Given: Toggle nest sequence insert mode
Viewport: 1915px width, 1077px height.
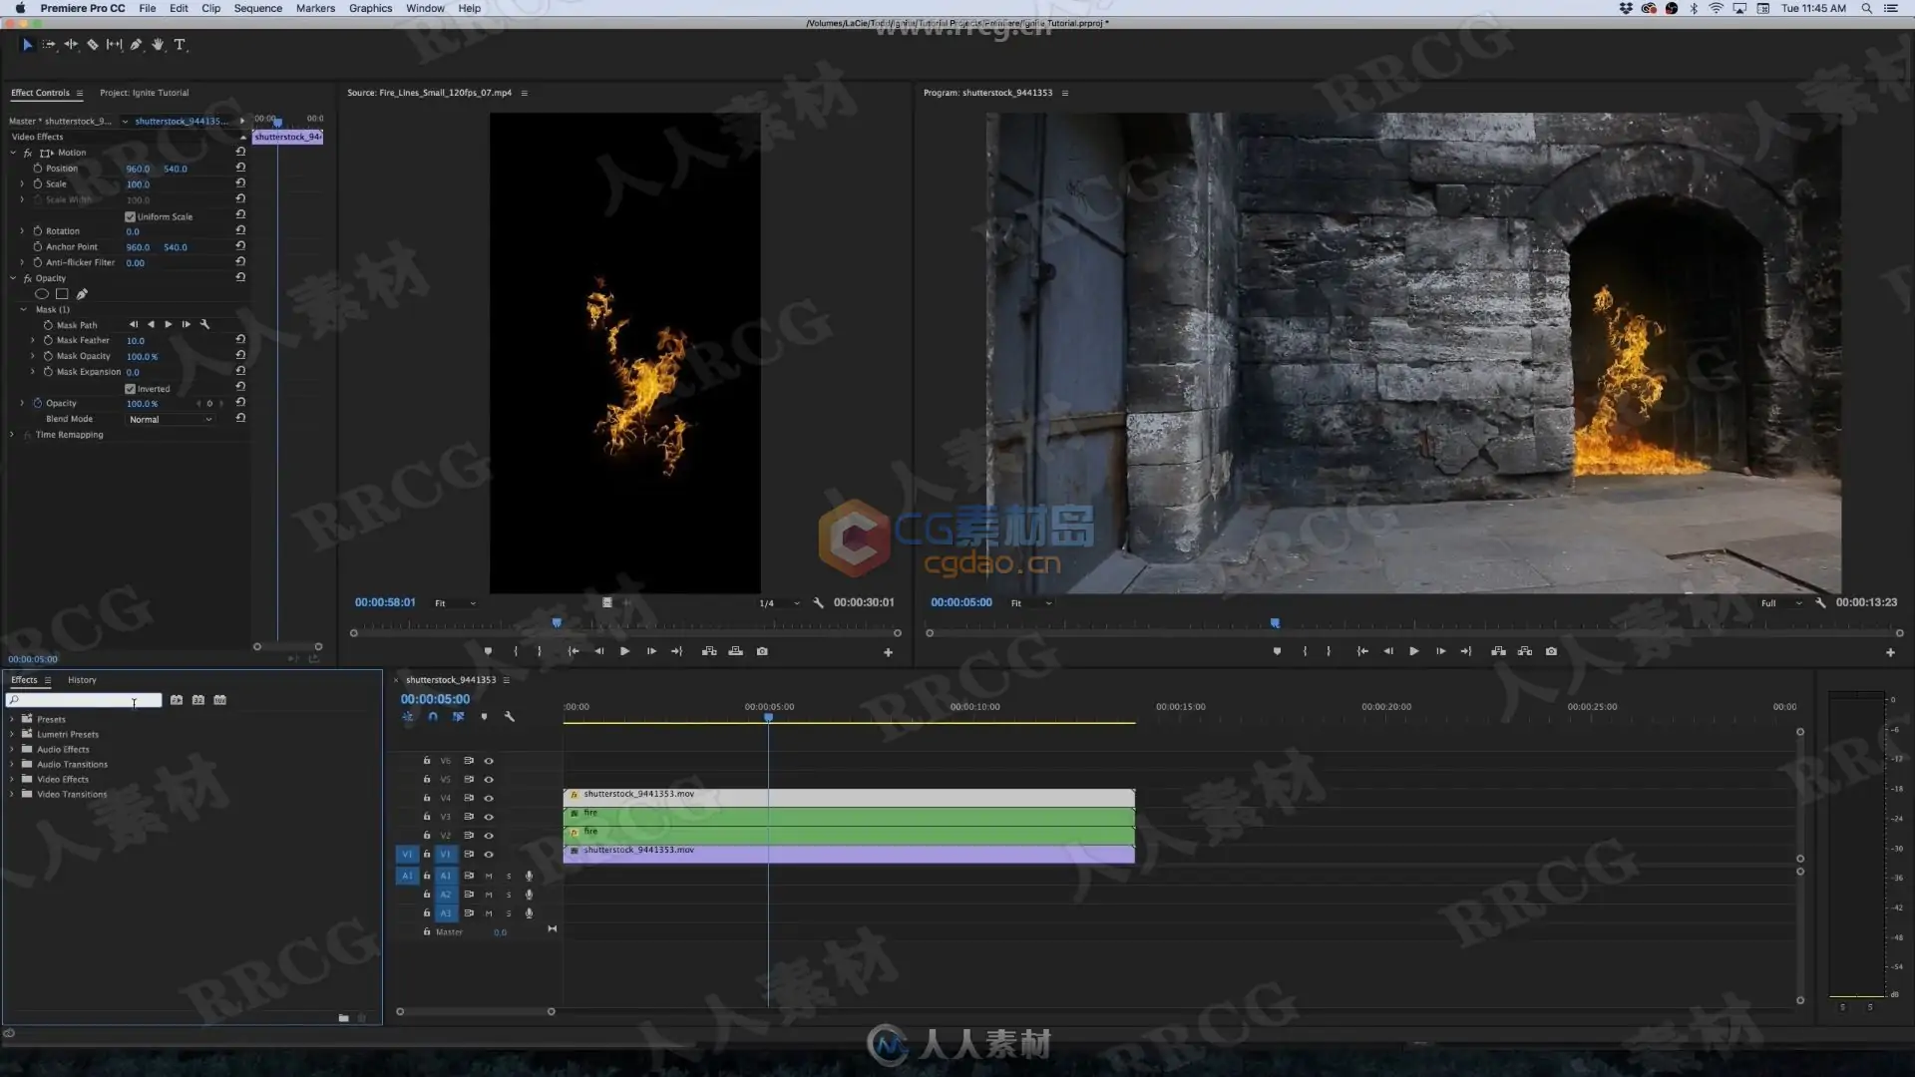Looking at the screenshot, I should click(x=408, y=717).
